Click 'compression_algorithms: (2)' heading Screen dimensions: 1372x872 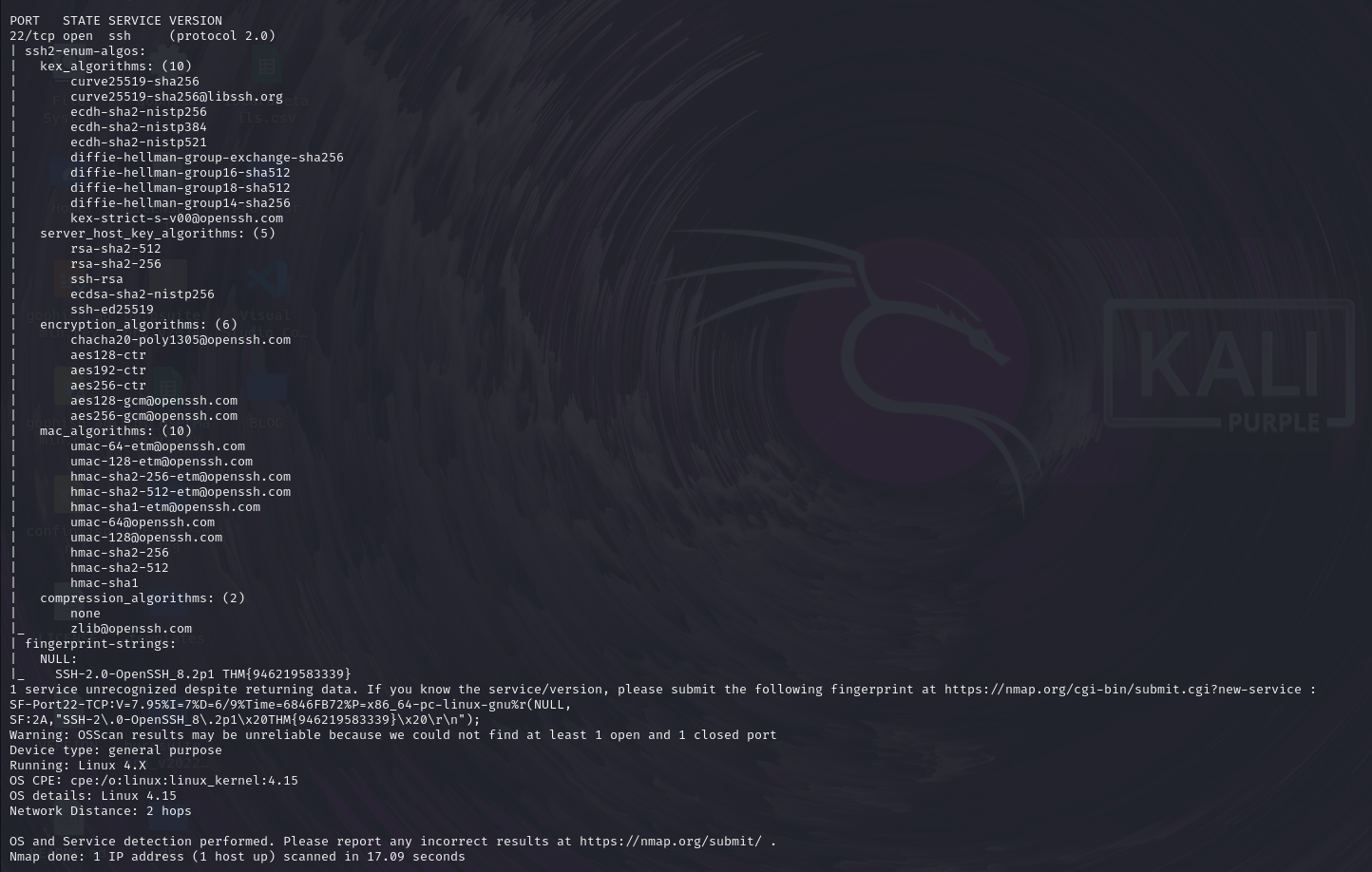coord(143,598)
